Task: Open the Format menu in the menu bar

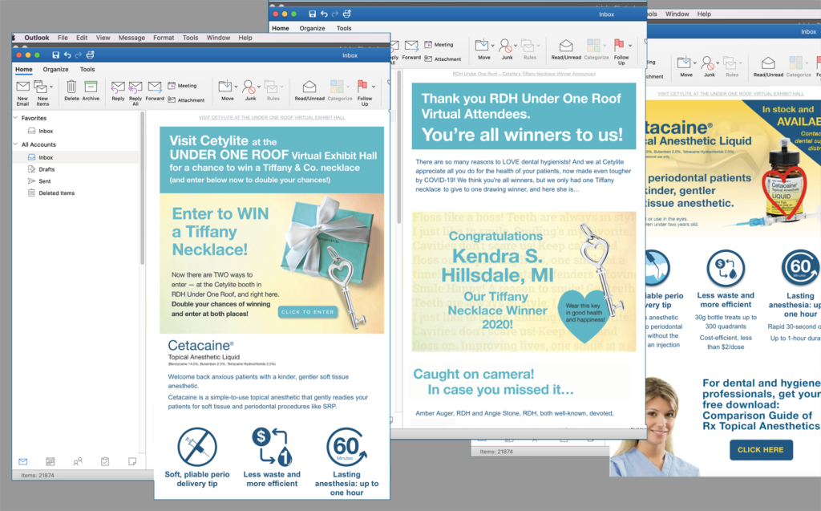Action: [x=164, y=38]
